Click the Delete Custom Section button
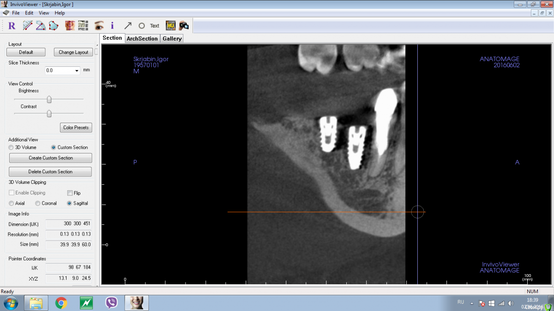This screenshot has height=311, width=554. pyautogui.click(x=50, y=172)
